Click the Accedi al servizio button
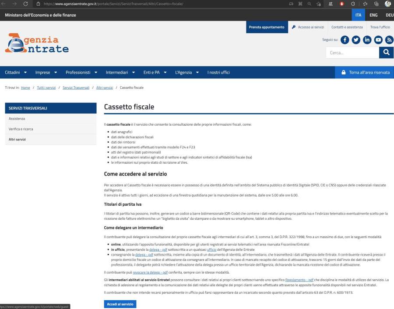This screenshot has height=309, width=394. tap(120, 304)
